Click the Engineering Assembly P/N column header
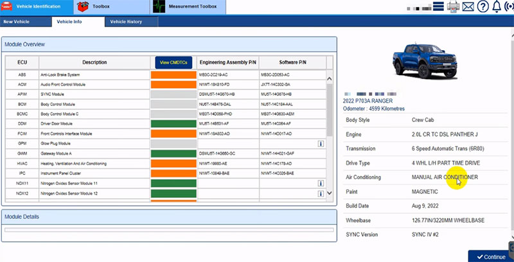514x262 pixels. 228,62
